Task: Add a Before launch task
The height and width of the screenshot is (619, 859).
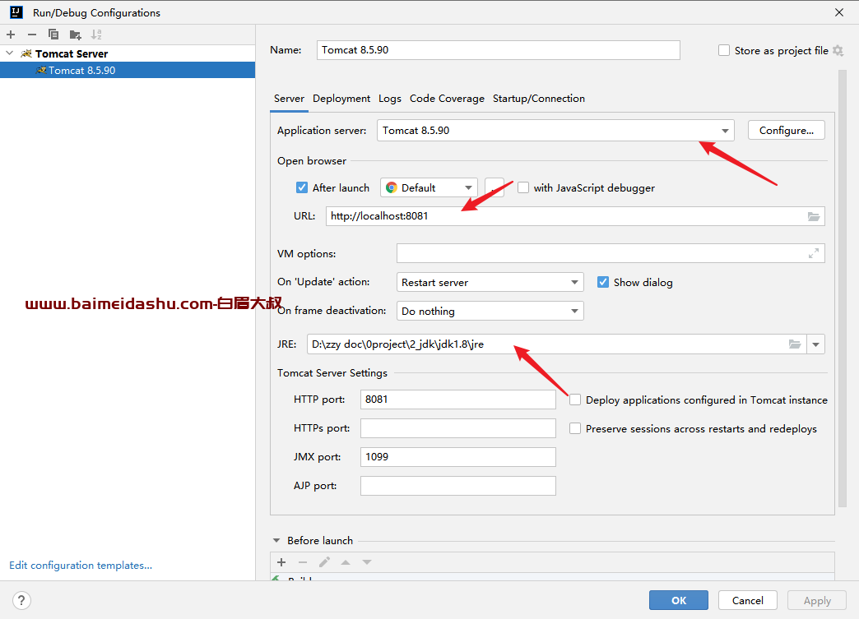Action: [x=281, y=562]
